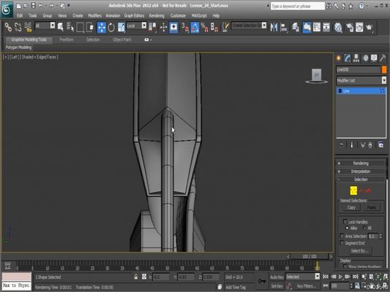Open the Hierarchy command panel tab

pyautogui.click(x=356, y=58)
